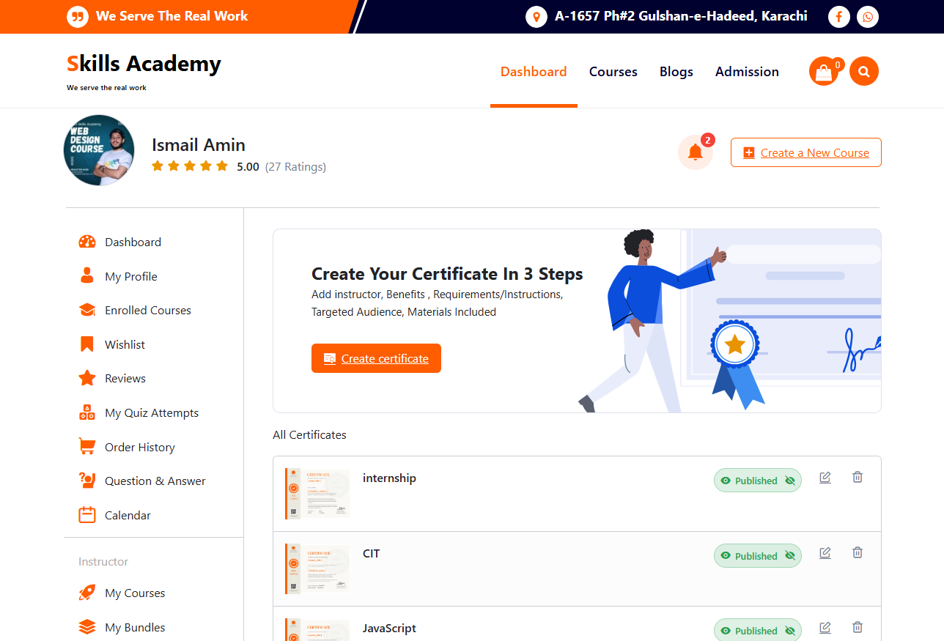Open the Courses menu item
944x641 pixels.
(613, 72)
